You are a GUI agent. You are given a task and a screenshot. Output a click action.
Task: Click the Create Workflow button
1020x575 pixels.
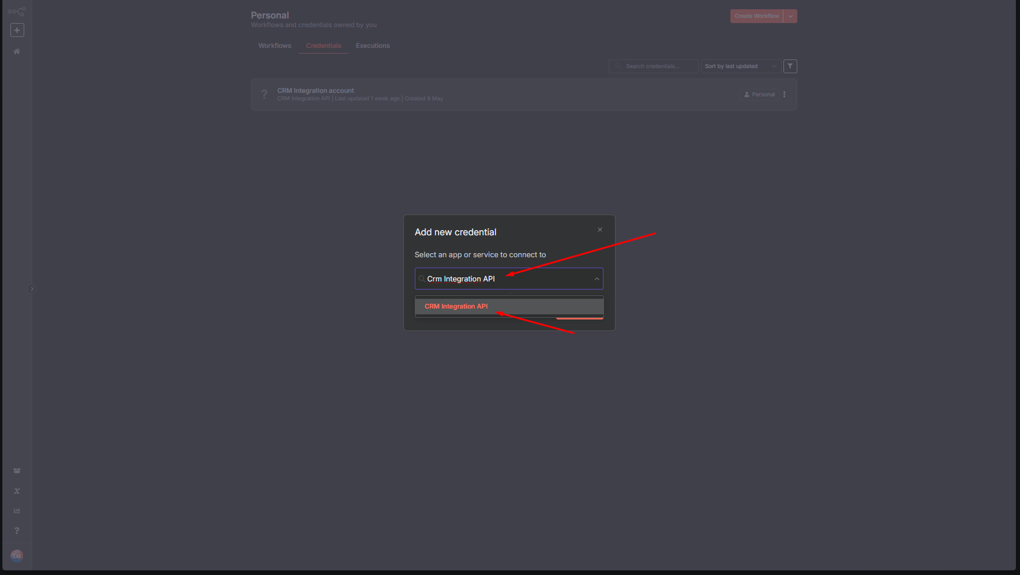pos(756,16)
